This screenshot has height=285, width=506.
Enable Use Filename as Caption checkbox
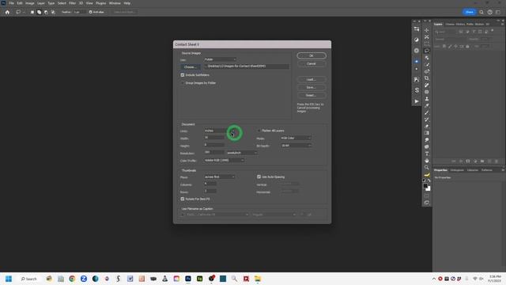[x=183, y=215]
